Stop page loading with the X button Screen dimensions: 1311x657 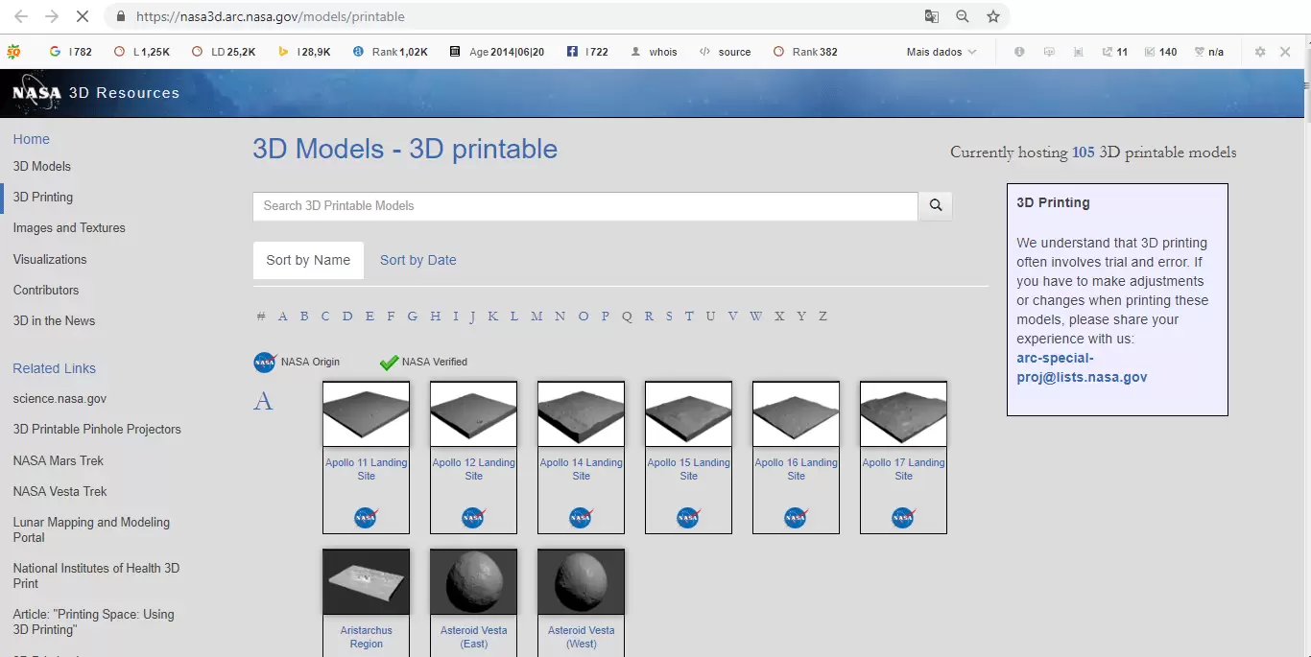pos(83,16)
